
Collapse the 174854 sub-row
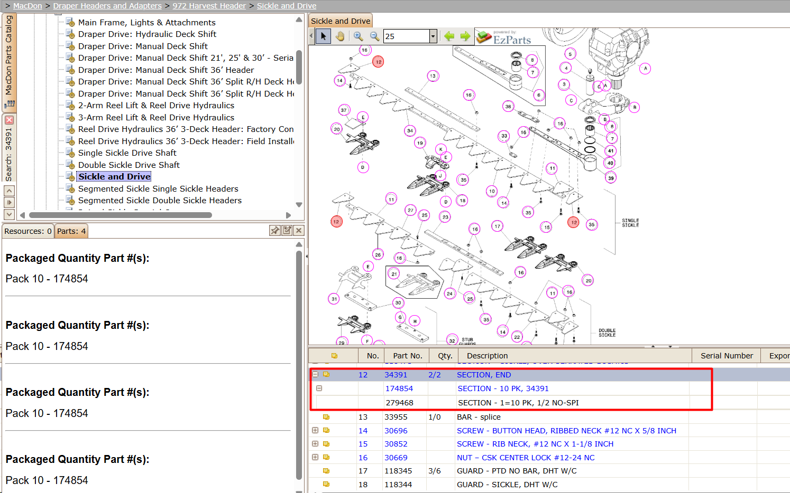tap(319, 388)
